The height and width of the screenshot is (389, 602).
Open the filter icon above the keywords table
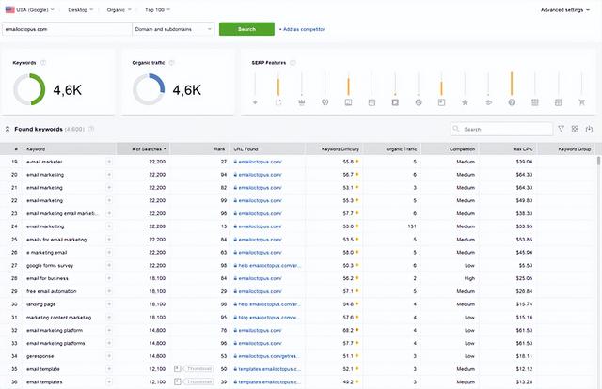[562, 129]
